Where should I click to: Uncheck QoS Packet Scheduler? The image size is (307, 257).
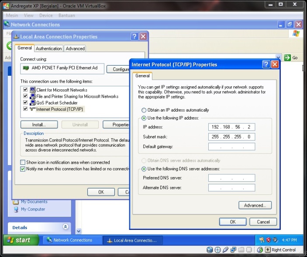click(x=25, y=102)
